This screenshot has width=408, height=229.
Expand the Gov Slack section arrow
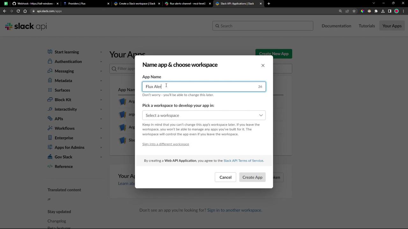click(101, 157)
